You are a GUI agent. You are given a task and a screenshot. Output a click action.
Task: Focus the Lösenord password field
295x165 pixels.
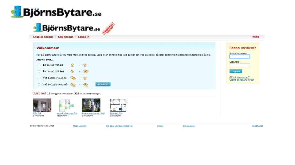point(239,65)
